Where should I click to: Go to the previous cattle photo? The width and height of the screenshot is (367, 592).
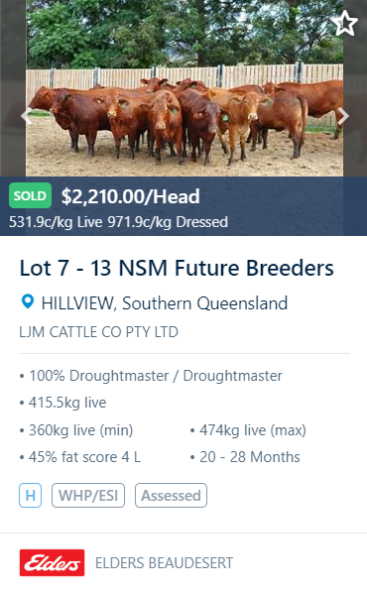[26, 116]
